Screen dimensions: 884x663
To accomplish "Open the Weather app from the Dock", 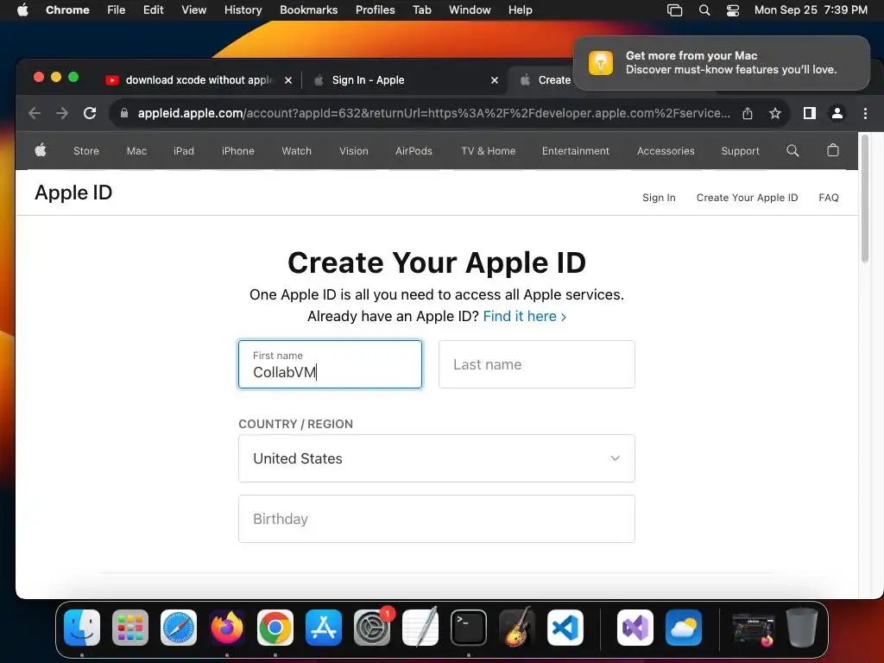I will [684, 628].
